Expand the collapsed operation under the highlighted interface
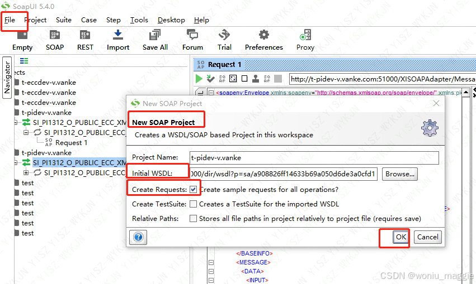This screenshot has width=476, height=284. (26, 172)
